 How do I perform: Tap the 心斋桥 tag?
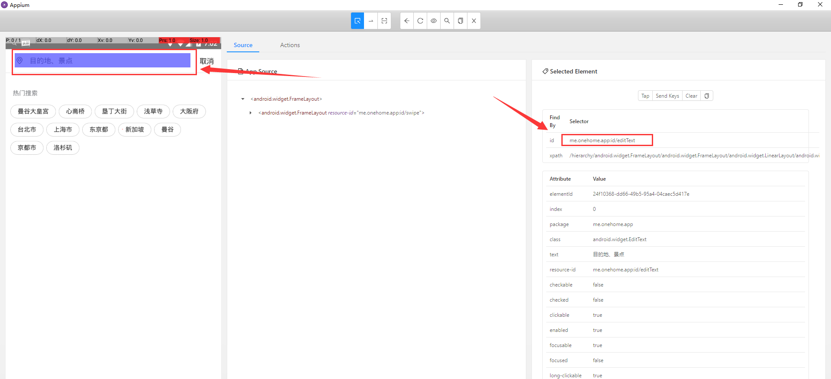pyautogui.click(x=75, y=111)
